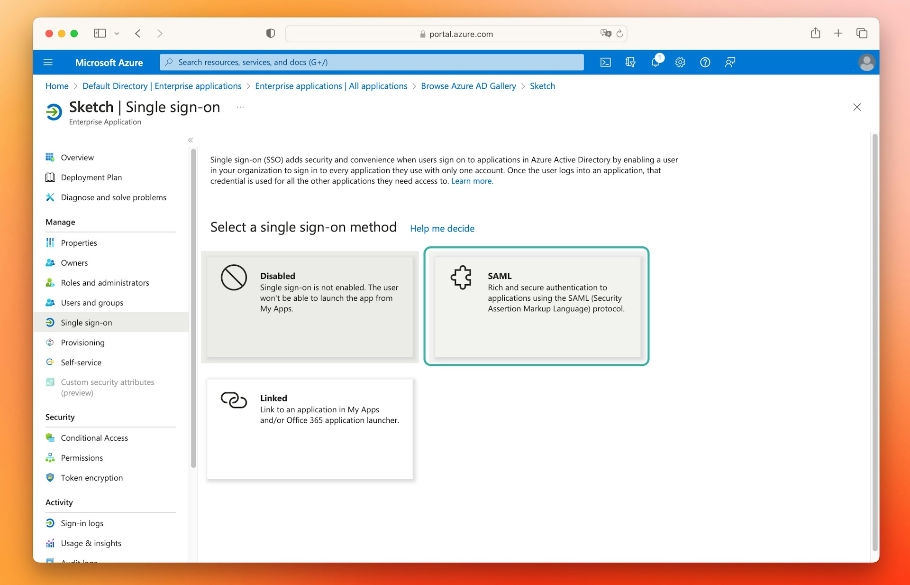The image size is (910, 585).
Task: Click the Learn more link
Action: point(472,181)
